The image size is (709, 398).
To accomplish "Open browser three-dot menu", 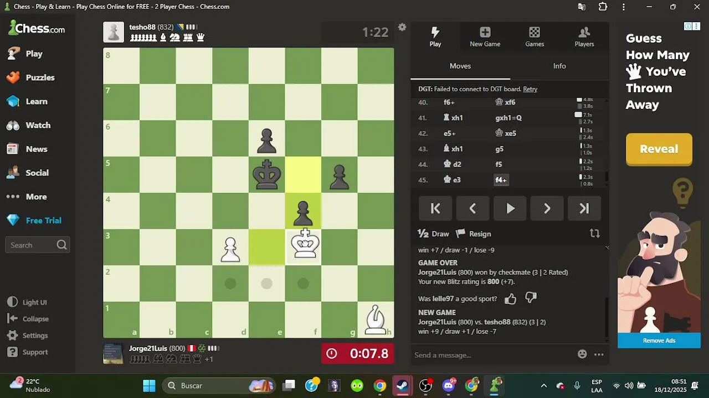I will (624, 7).
